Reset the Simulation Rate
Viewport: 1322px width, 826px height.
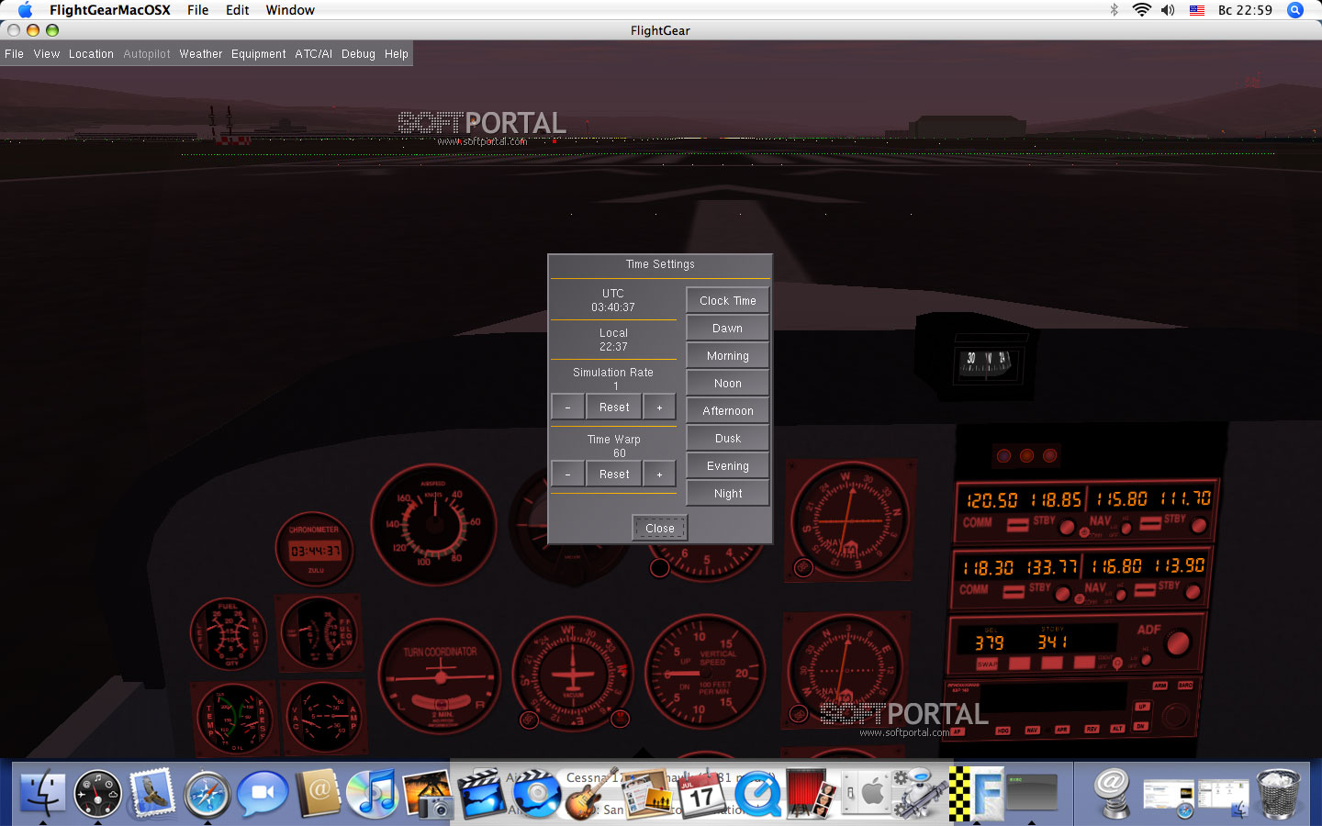pos(614,407)
